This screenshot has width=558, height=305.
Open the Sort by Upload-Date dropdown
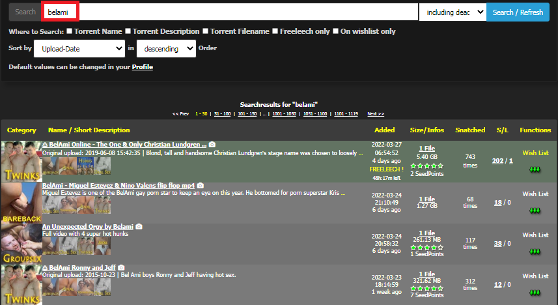[79, 48]
